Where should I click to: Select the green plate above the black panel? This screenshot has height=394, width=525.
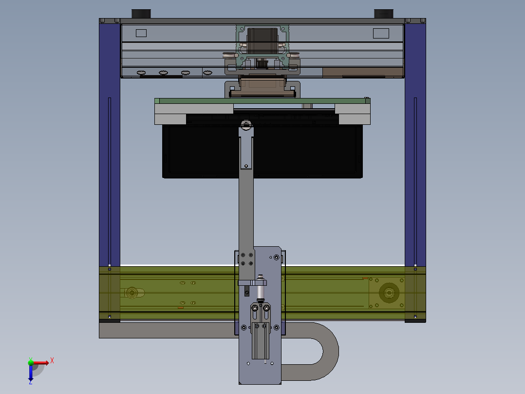(x=262, y=101)
